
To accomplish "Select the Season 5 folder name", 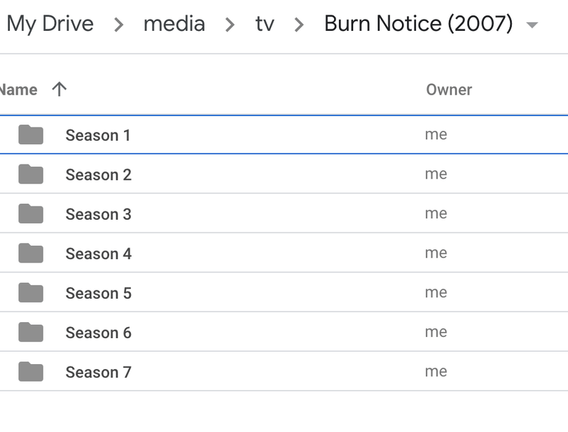I will pos(98,293).
